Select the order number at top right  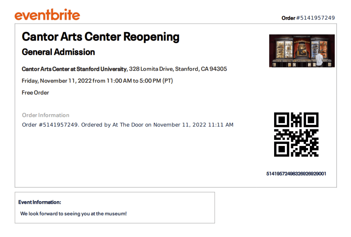(308, 18)
